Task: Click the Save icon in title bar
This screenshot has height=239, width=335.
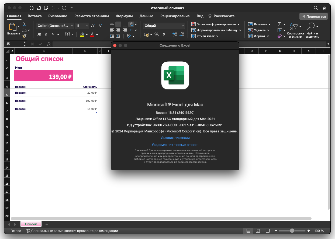Action: pyautogui.click(x=39, y=8)
